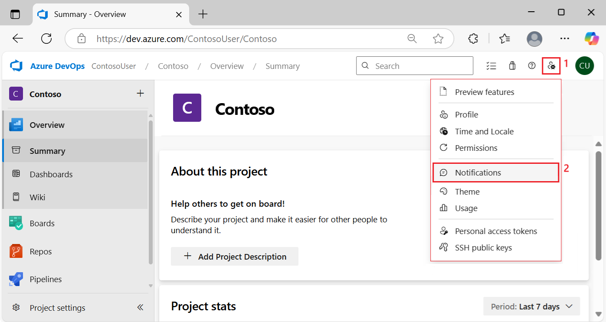
Task: Expand the browser three-dot settings menu
Action: coord(564,39)
